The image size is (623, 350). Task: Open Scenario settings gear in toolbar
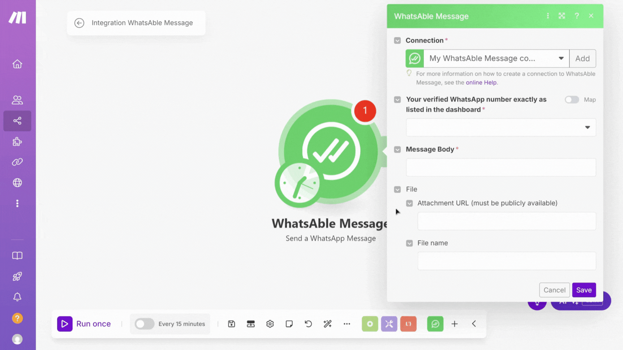coord(270,324)
